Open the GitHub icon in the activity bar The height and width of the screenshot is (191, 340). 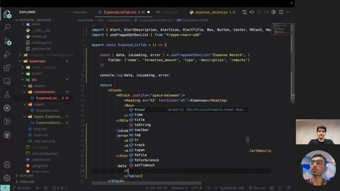pyautogui.click(x=7, y=135)
